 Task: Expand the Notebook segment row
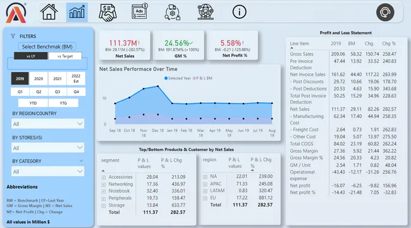(x=104, y=191)
